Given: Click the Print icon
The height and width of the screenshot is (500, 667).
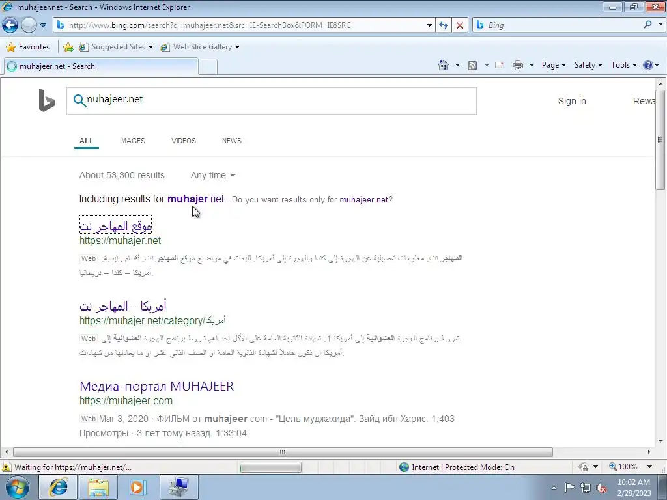Looking at the screenshot, I should (518, 65).
